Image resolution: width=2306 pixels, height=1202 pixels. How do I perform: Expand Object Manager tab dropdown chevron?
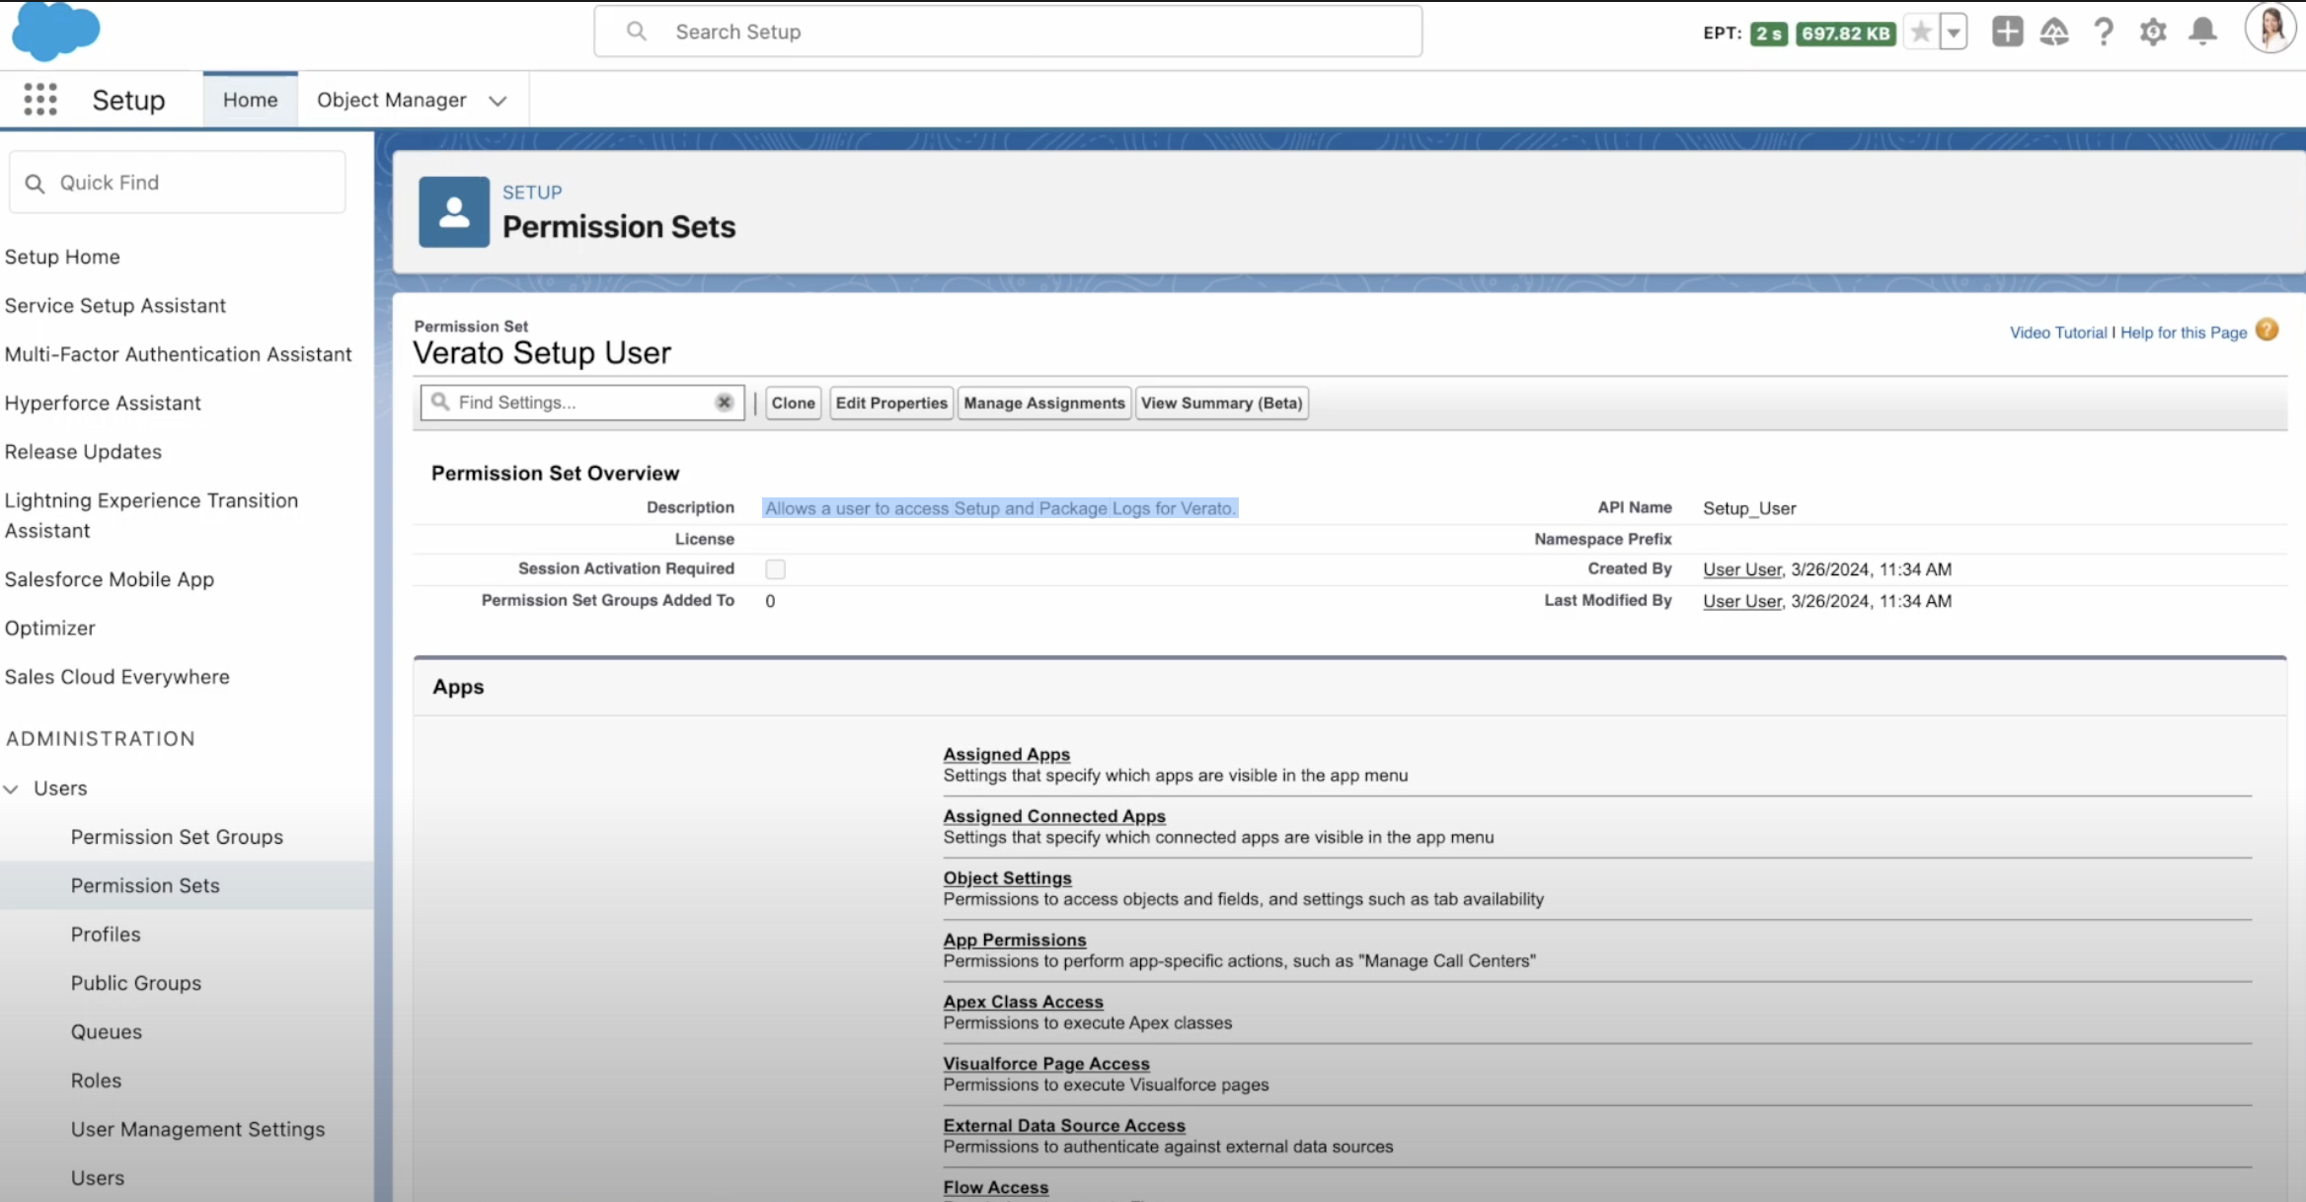(498, 101)
